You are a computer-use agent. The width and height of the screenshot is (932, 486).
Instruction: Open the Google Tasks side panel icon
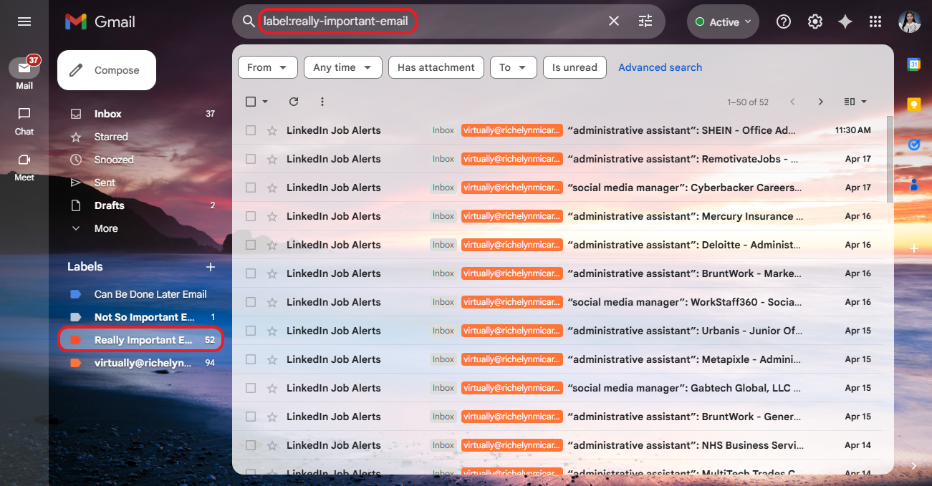click(x=914, y=145)
